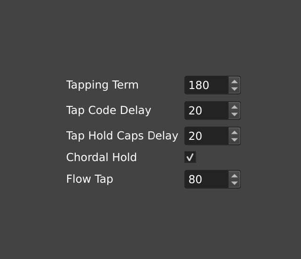301x259 pixels.
Task: Decrease the Flow Tap value
Action: [234, 183]
